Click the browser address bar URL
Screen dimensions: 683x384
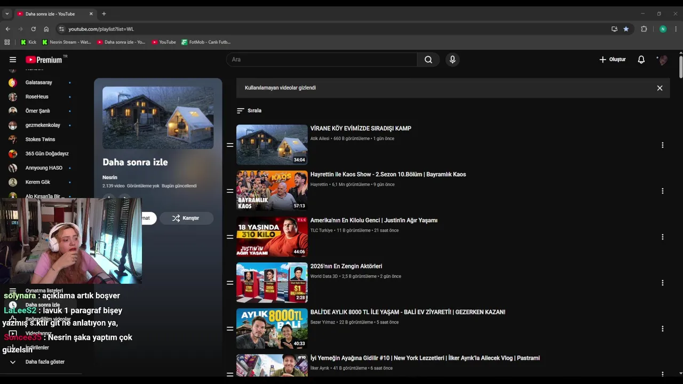click(x=101, y=29)
